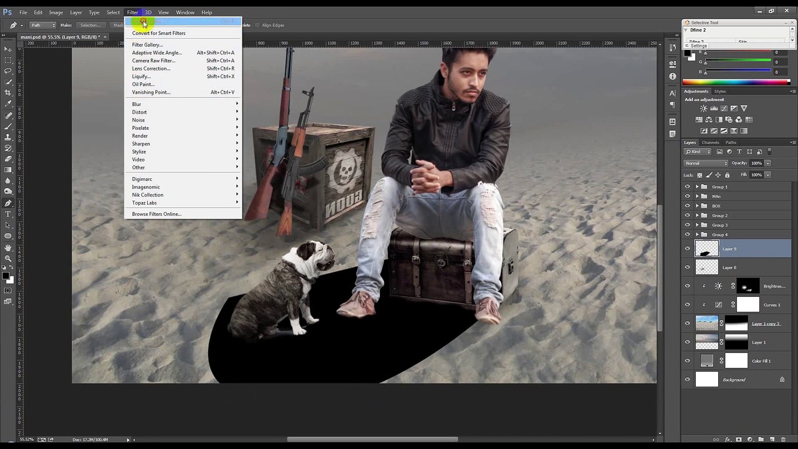
Task: Select the Pen tool in the toolbox
Action: point(8,203)
